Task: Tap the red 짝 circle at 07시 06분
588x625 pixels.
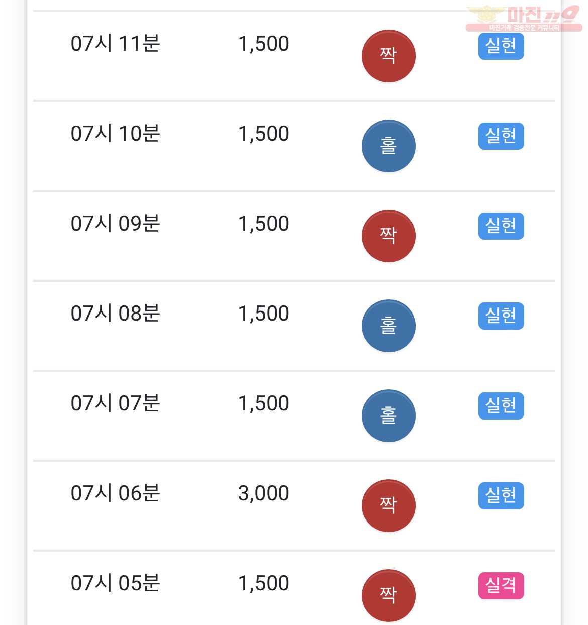Action: coord(388,505)
